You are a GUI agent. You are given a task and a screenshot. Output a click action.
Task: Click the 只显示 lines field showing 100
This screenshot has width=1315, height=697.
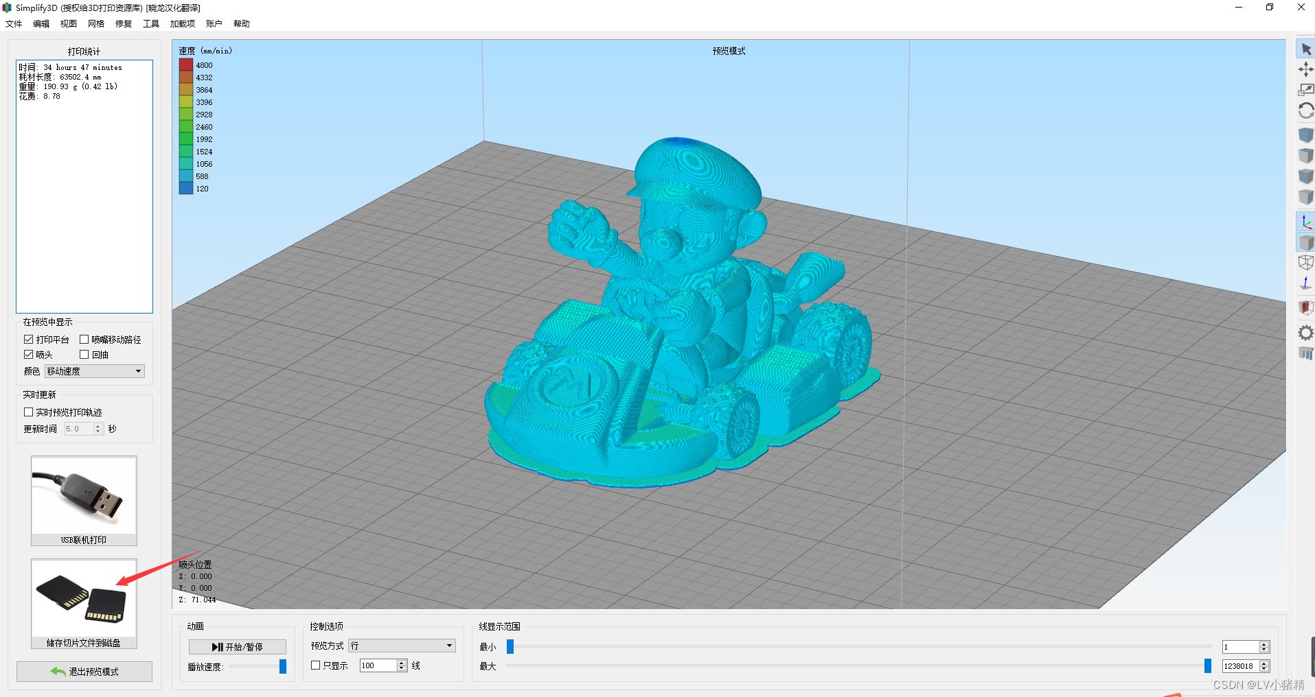click(x=378, y=665)
